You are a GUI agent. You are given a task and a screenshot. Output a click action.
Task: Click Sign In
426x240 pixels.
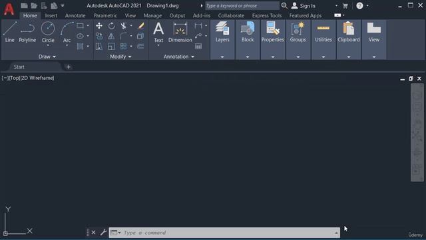point(308,6)
